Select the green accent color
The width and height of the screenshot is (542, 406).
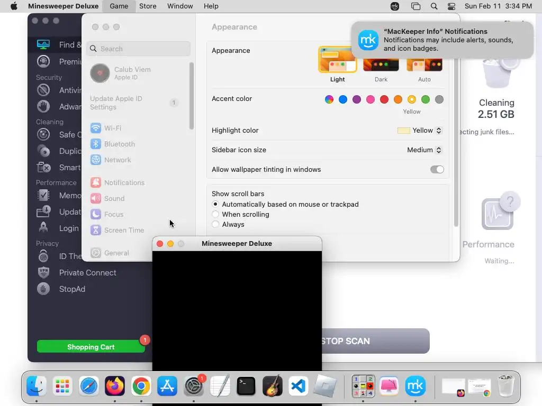click(x=426, y=99)
